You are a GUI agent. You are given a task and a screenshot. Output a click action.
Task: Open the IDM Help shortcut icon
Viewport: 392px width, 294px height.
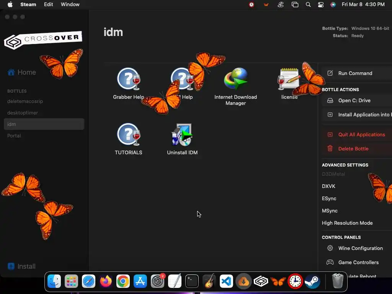point(182,79)
